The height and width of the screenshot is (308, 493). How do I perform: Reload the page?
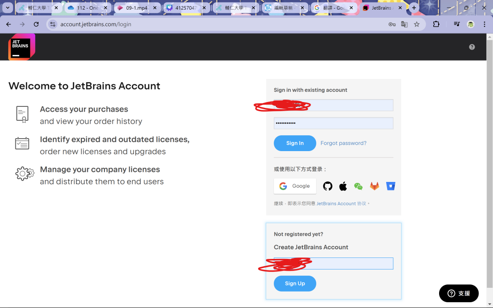click(36, 24)
